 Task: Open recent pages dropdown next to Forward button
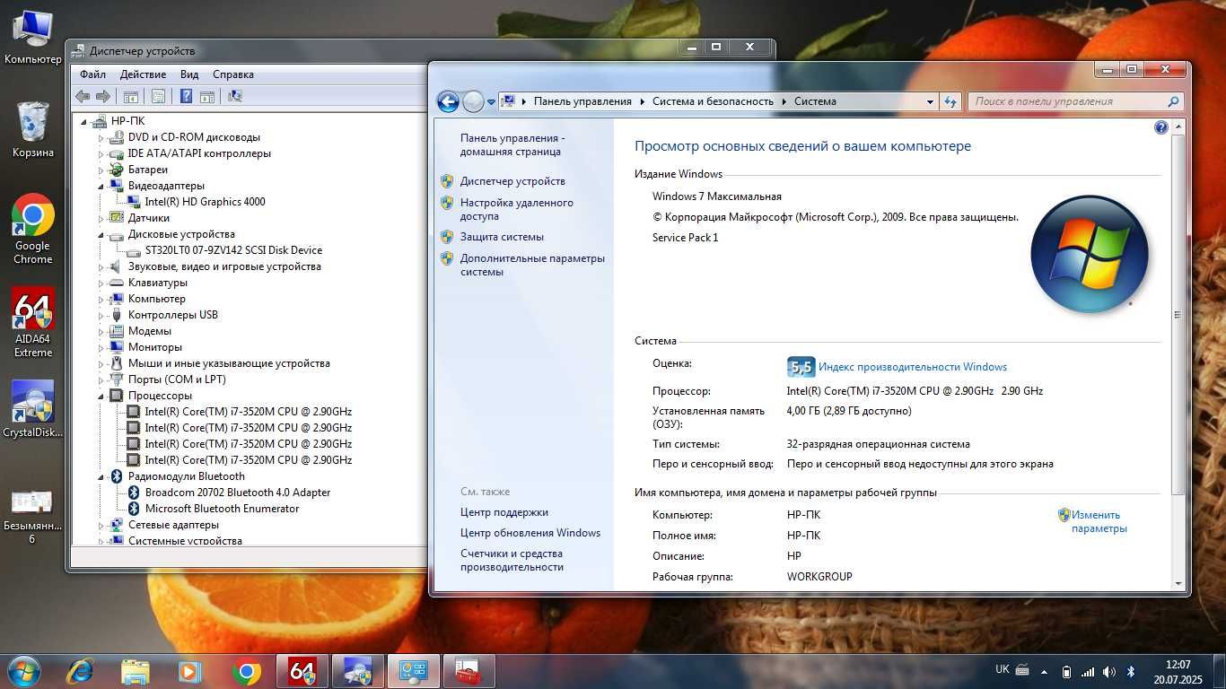coord(491,102)
